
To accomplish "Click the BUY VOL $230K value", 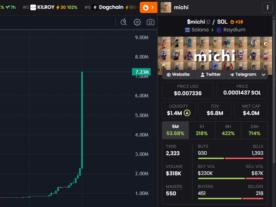I will coord(205,173).
